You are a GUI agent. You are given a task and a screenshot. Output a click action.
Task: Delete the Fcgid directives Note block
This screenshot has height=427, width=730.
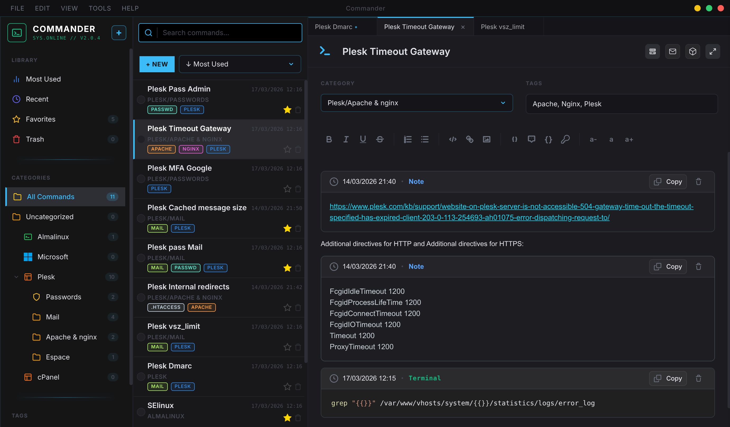[698, 267]
